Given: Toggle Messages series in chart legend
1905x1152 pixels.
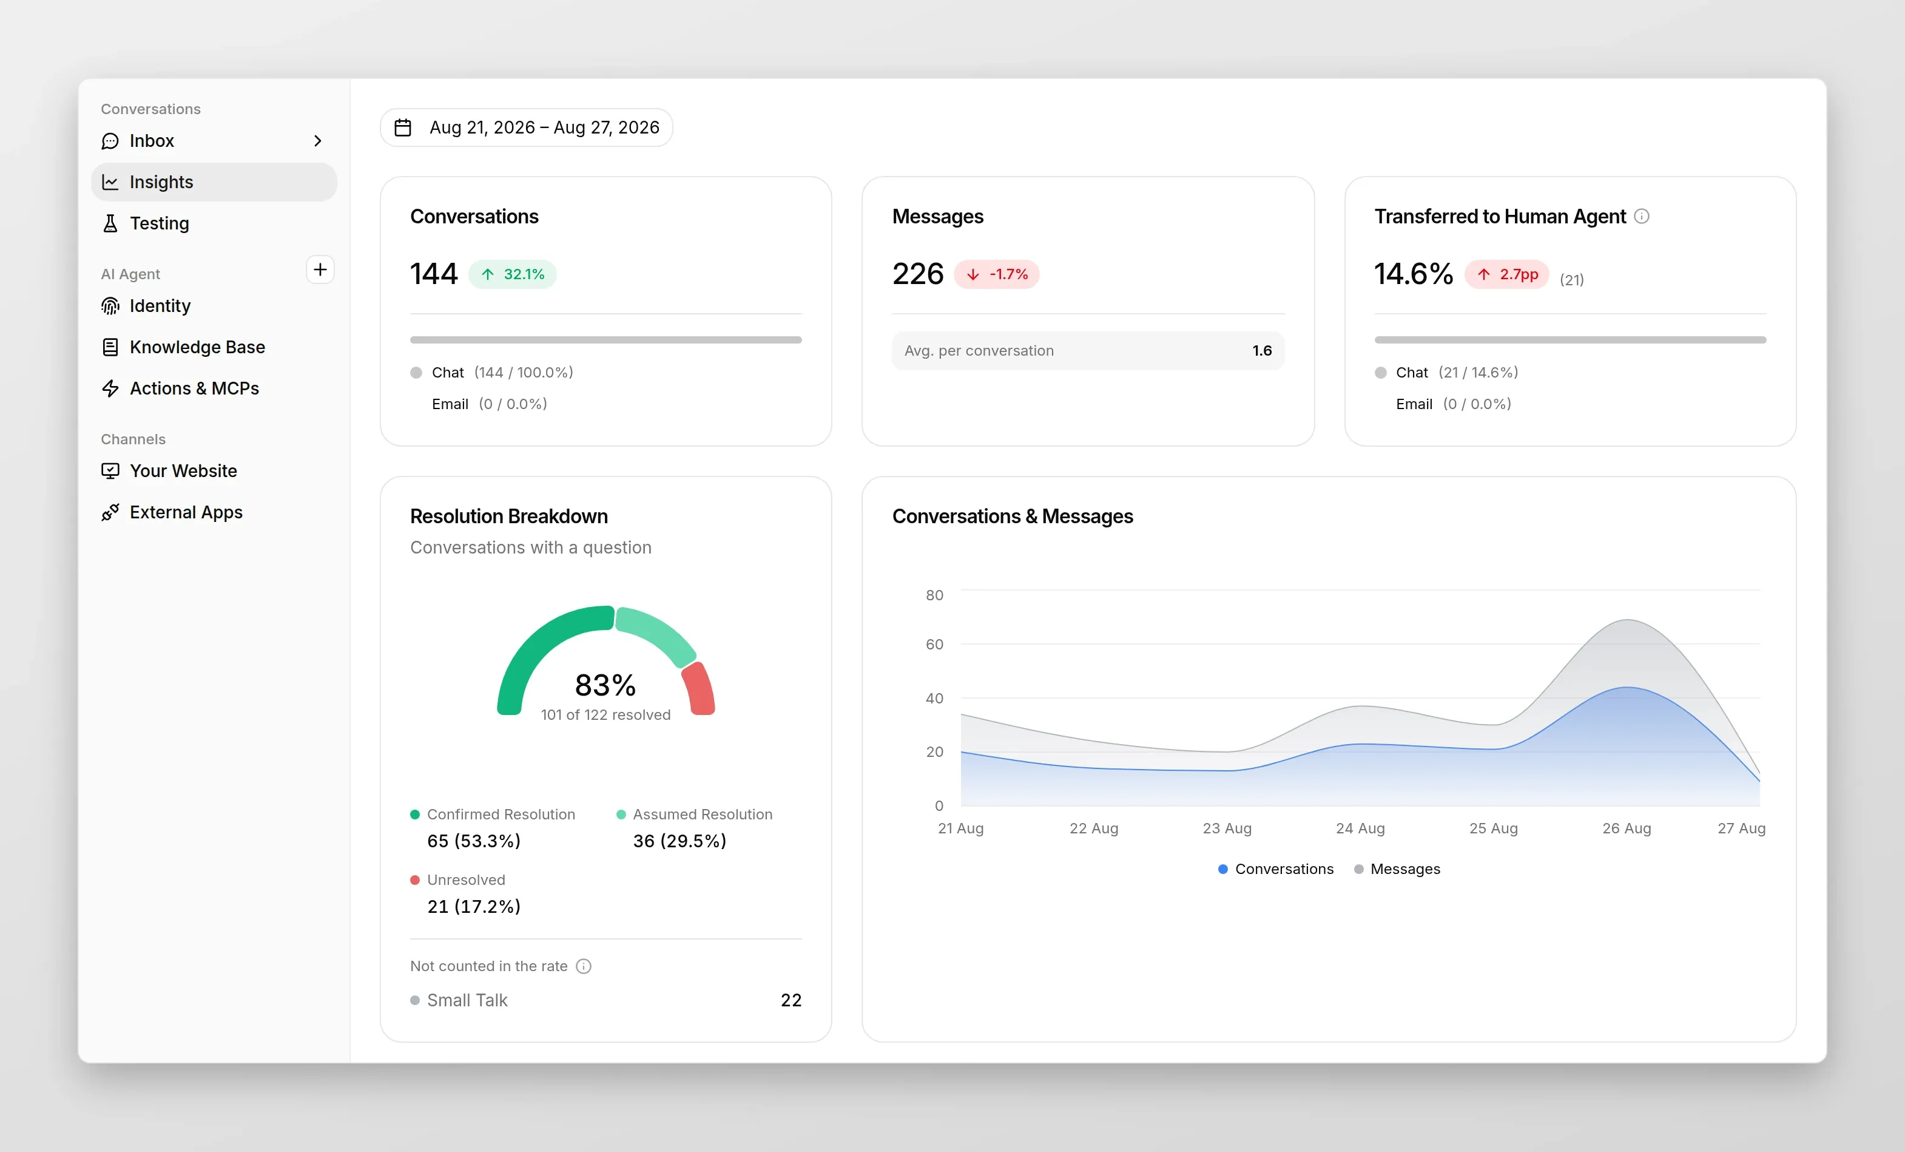Looking at the screenshot, I should pyautogui.click(x=1397, y=869).
